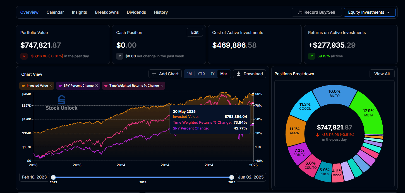Click the Cost of Active Investments amount
The width and height of the screenshot is (405, 193).
(234, 45)
